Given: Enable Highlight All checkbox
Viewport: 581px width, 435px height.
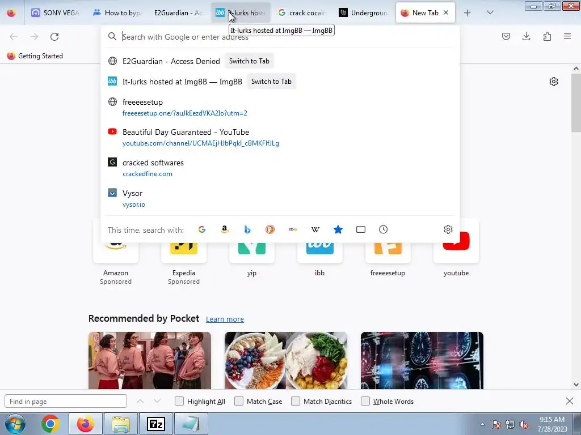Looking at the screenshot, I should [x=179, y=401].
